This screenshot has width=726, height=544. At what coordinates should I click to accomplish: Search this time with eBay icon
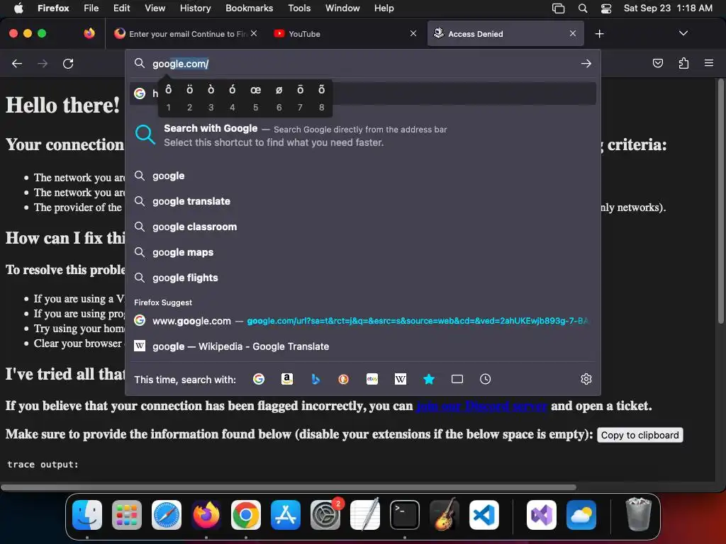[x=372, y=380]
